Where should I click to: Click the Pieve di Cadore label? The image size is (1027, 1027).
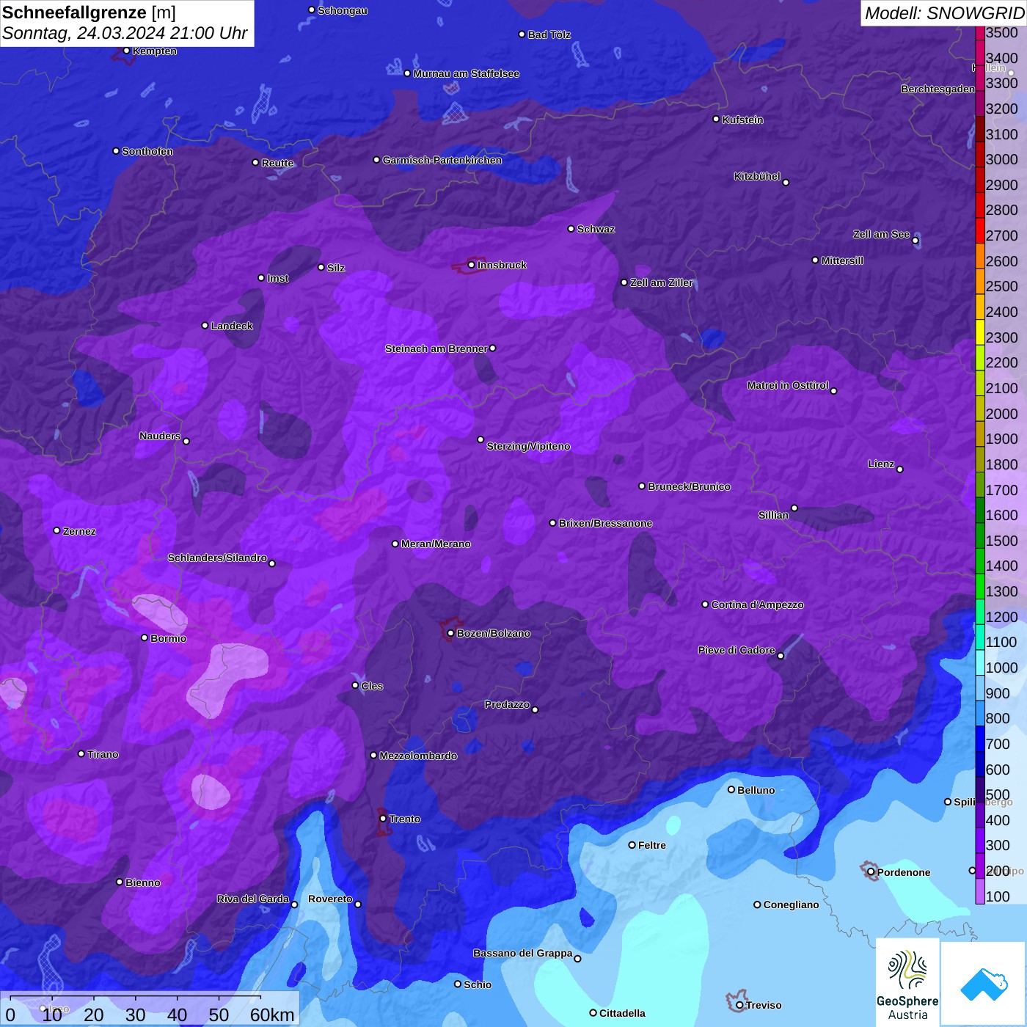point(737,650)
